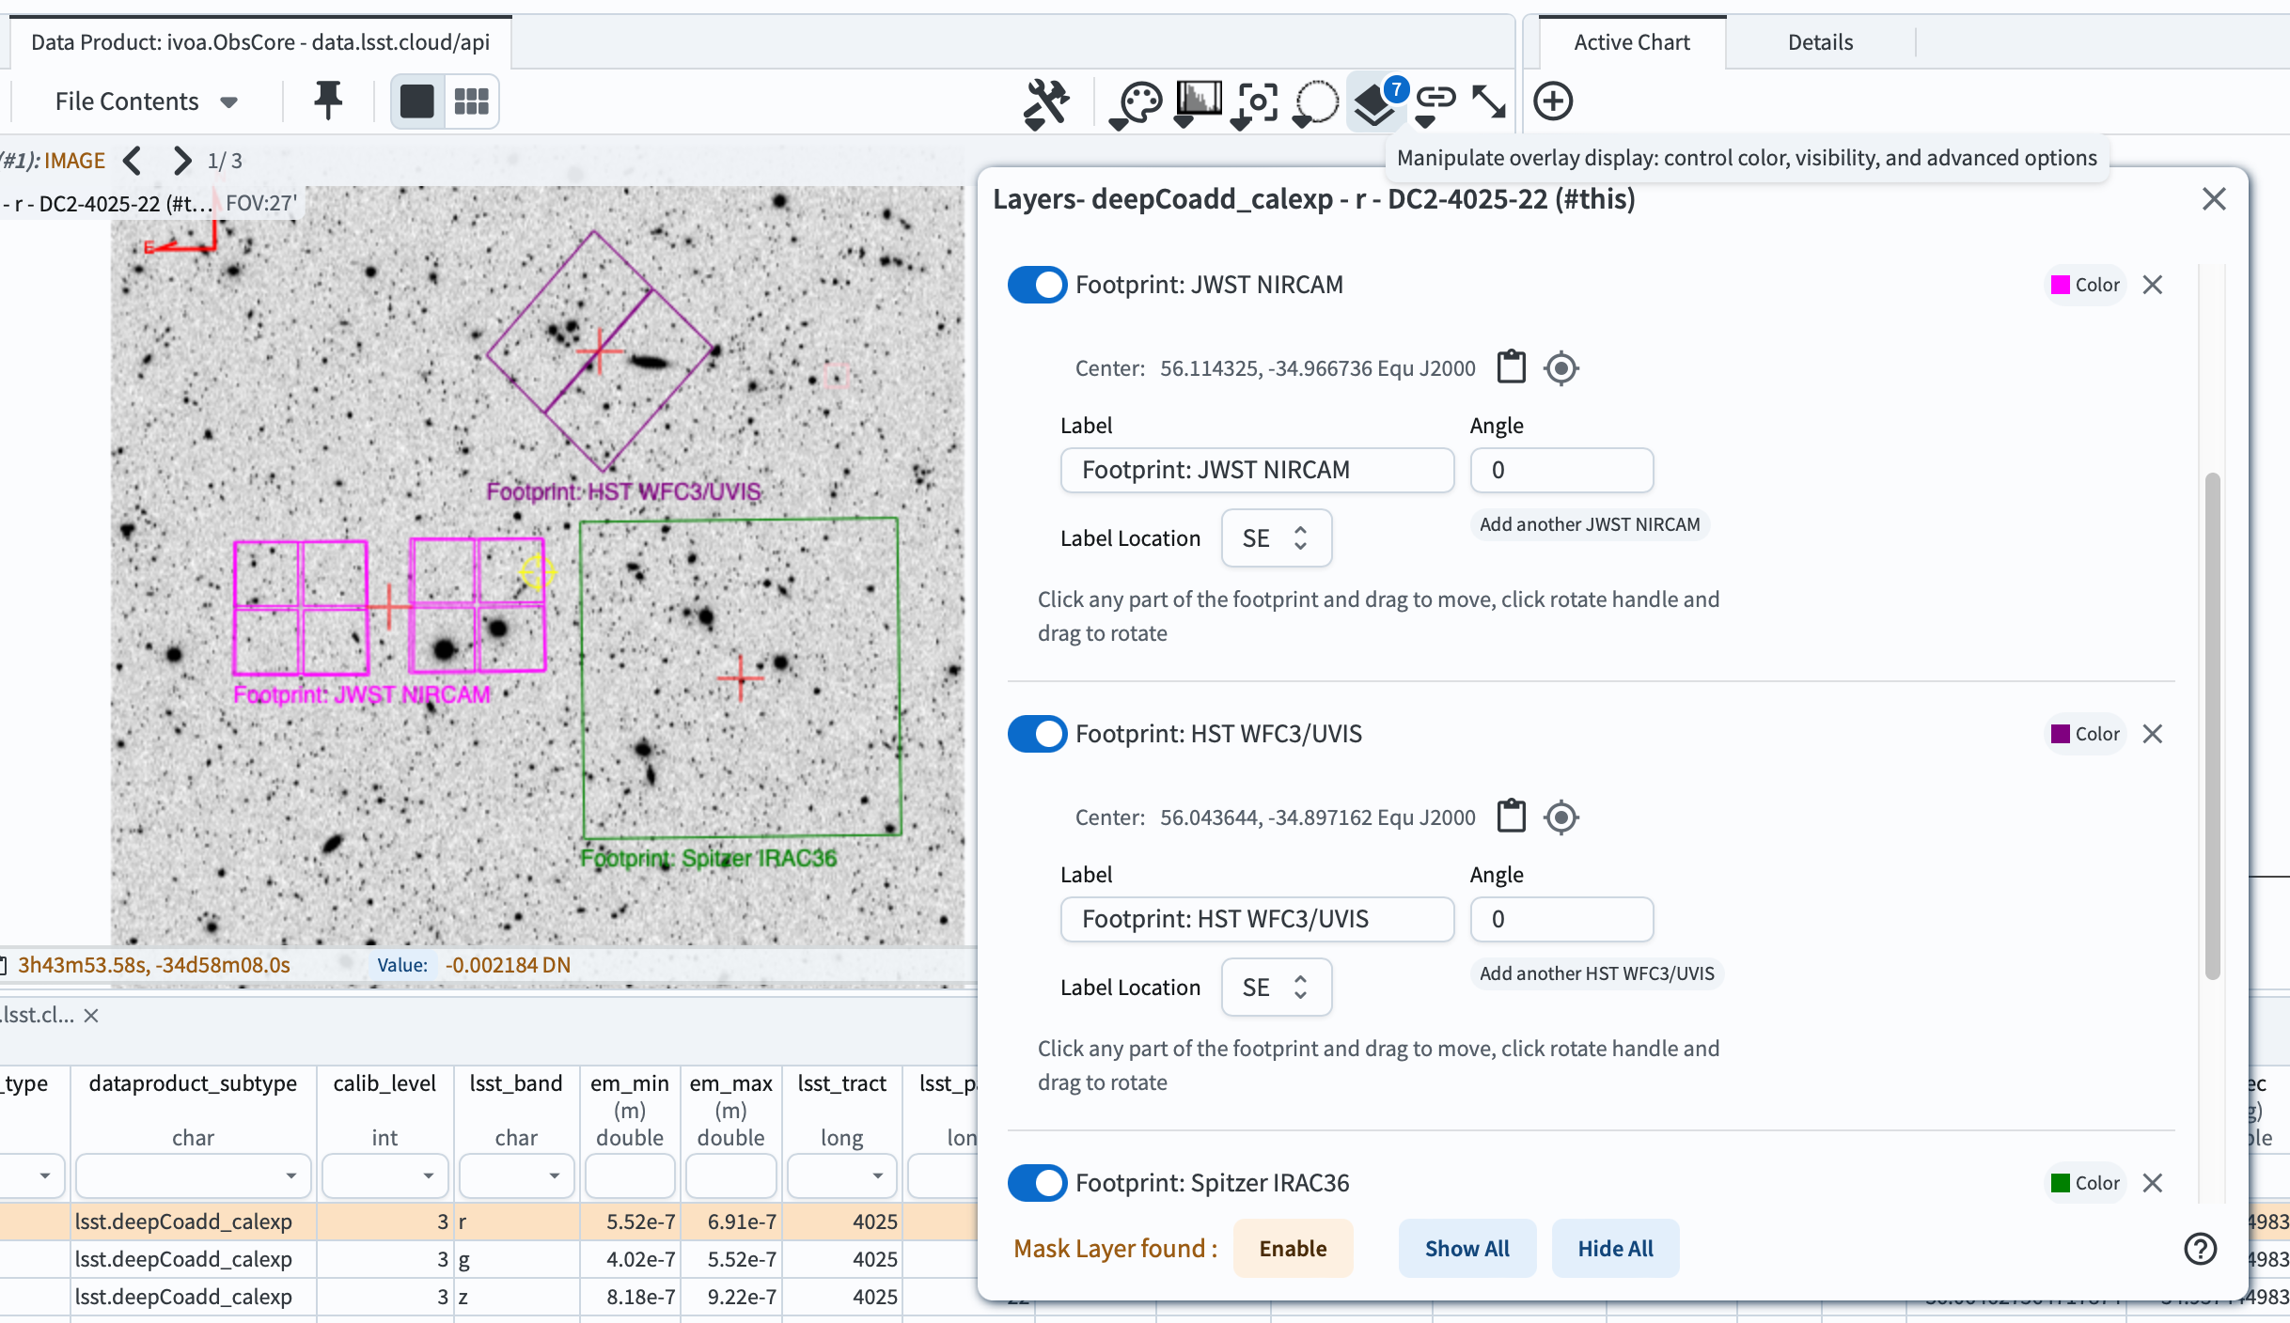Click the wrench/settings tool icon in toolbar
This screenshot has height=1323, width=2290.
pyautogui.click(x=1047, y=100)
